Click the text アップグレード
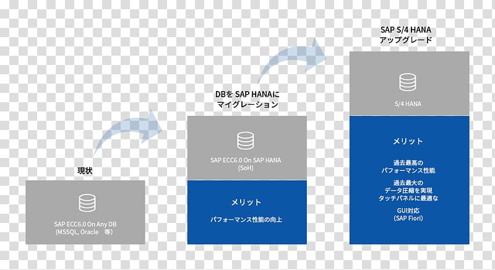495x270 pixels. pos(406,40)
